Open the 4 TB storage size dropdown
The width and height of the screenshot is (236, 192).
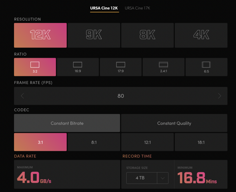(147, 178)
